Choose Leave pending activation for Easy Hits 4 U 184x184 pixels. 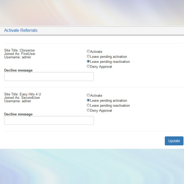click(88, 100)
